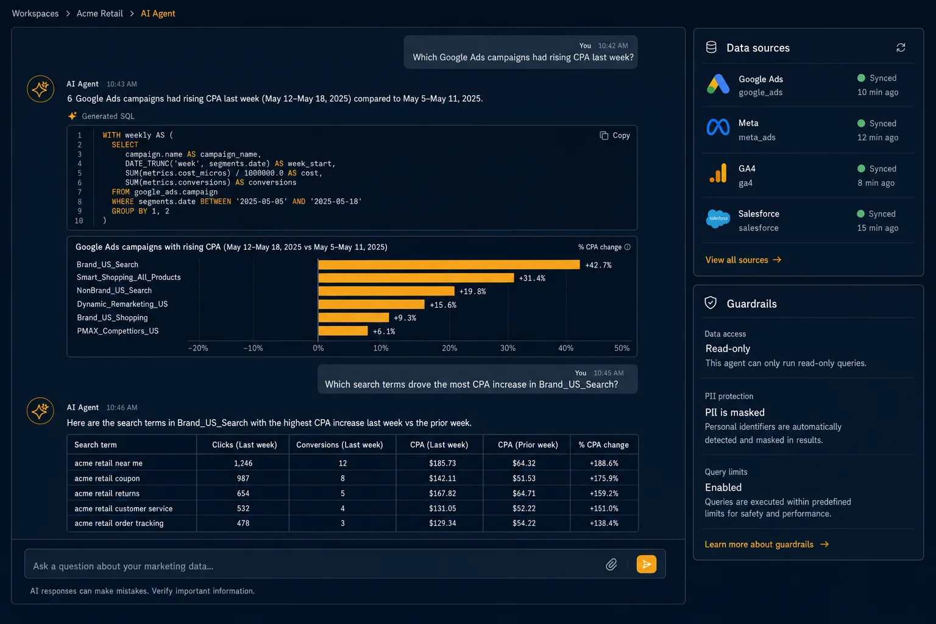Click the AI Agent avatar at 10:43 AM
936x624 pixels.
pos(40,89)
